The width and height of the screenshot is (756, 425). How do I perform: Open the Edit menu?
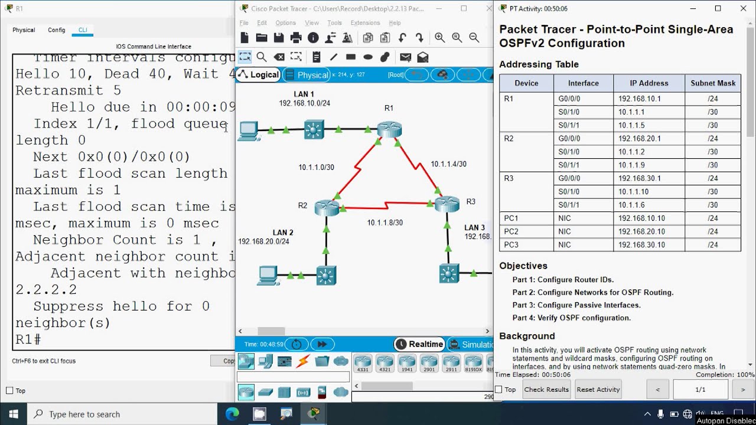[262, 23]
